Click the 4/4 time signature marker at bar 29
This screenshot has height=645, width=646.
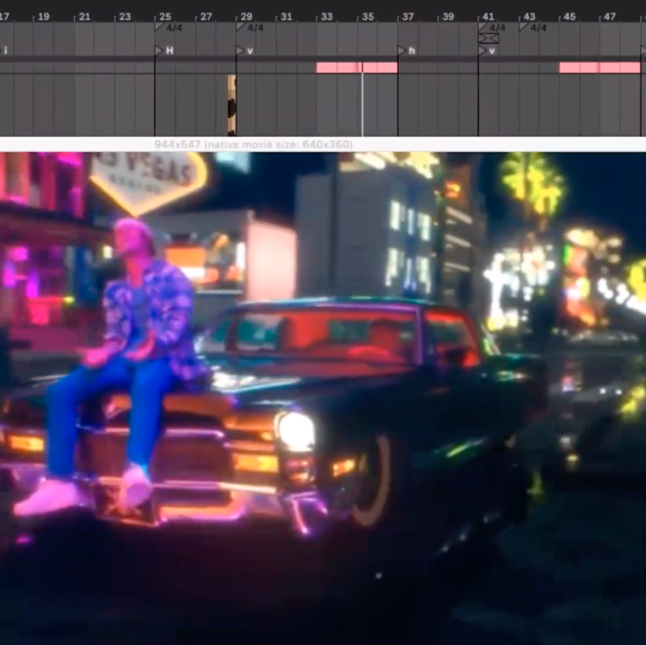[250, 28]
